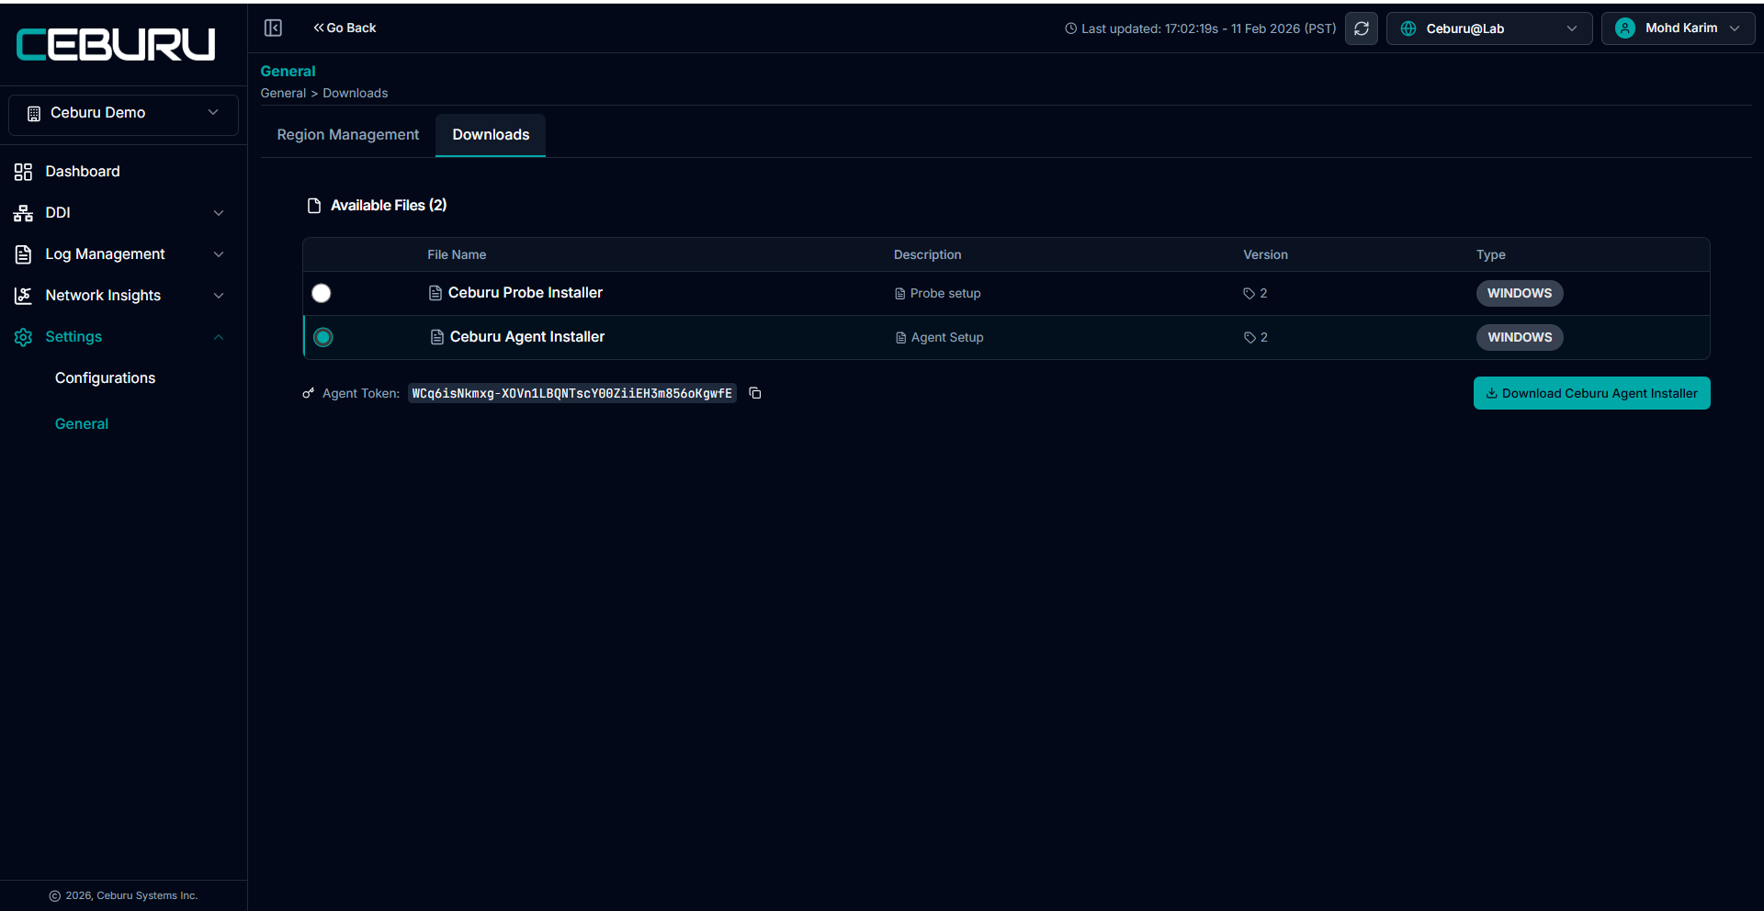
Task: Click the file icon beside Available Files
Action: click(x=314, y=206)
